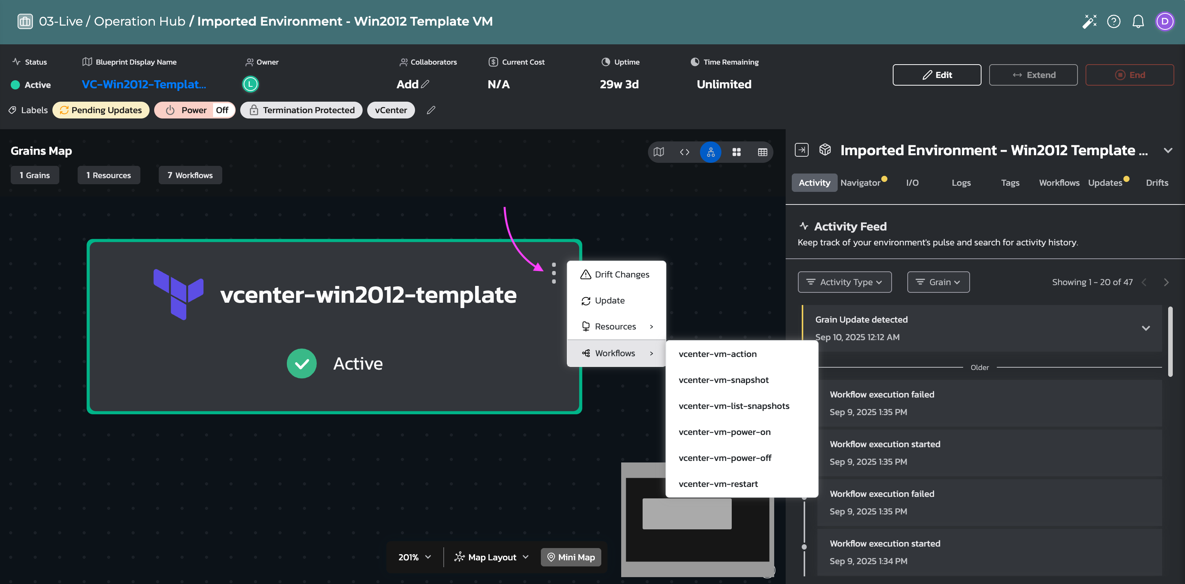
Task: Open the 201% zoom level dropdown
Action: coord(414,557)
